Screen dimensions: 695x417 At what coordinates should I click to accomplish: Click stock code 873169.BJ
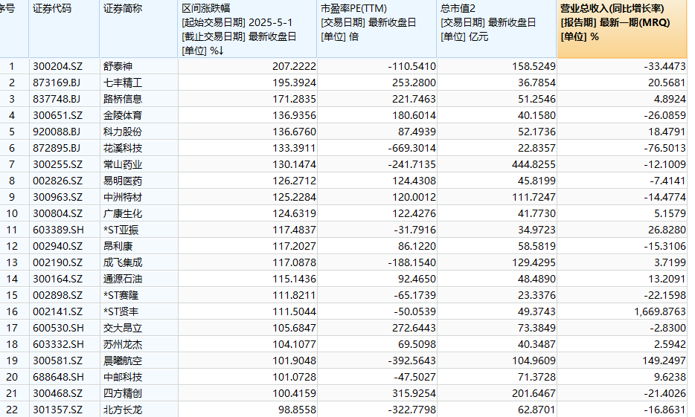(x=57, y=83)
